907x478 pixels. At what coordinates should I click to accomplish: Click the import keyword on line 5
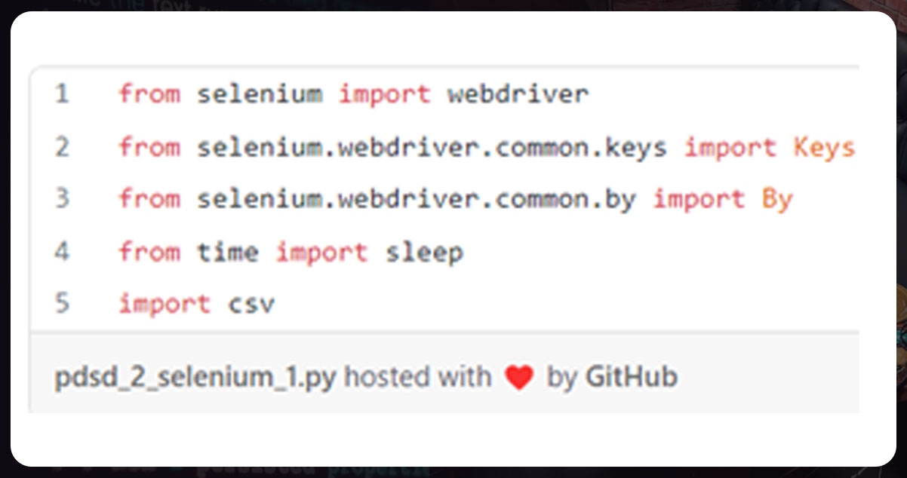[x=164, y=304]
